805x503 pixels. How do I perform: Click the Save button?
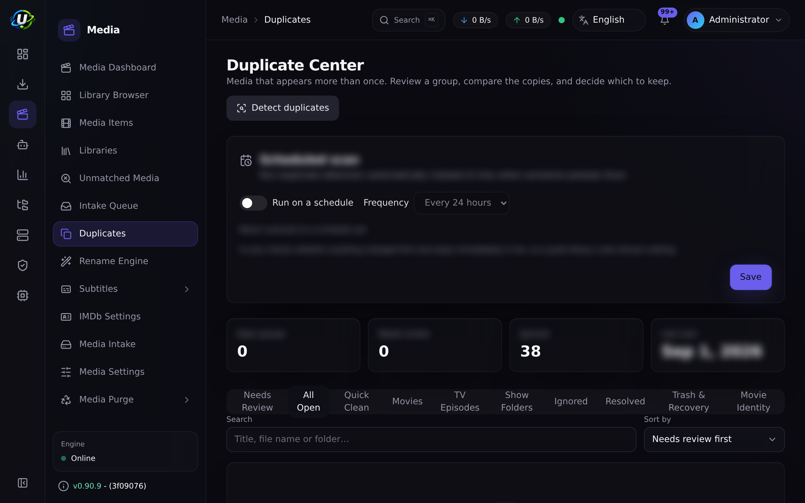[x=751, y=277]
